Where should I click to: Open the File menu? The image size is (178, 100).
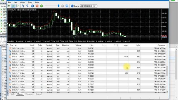point(9,2)
